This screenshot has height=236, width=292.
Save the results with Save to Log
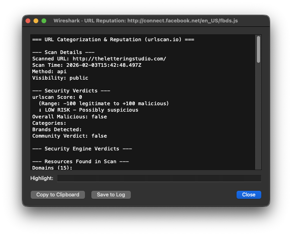pos(111,194)
